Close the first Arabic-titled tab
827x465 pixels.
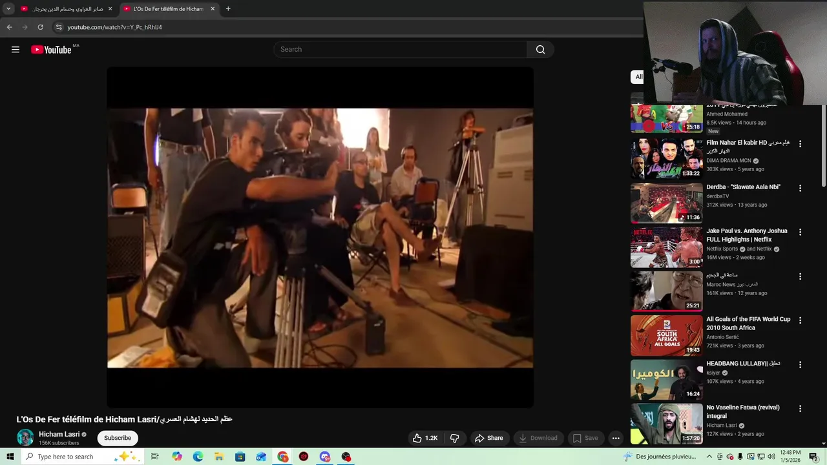tap(110, 9)
